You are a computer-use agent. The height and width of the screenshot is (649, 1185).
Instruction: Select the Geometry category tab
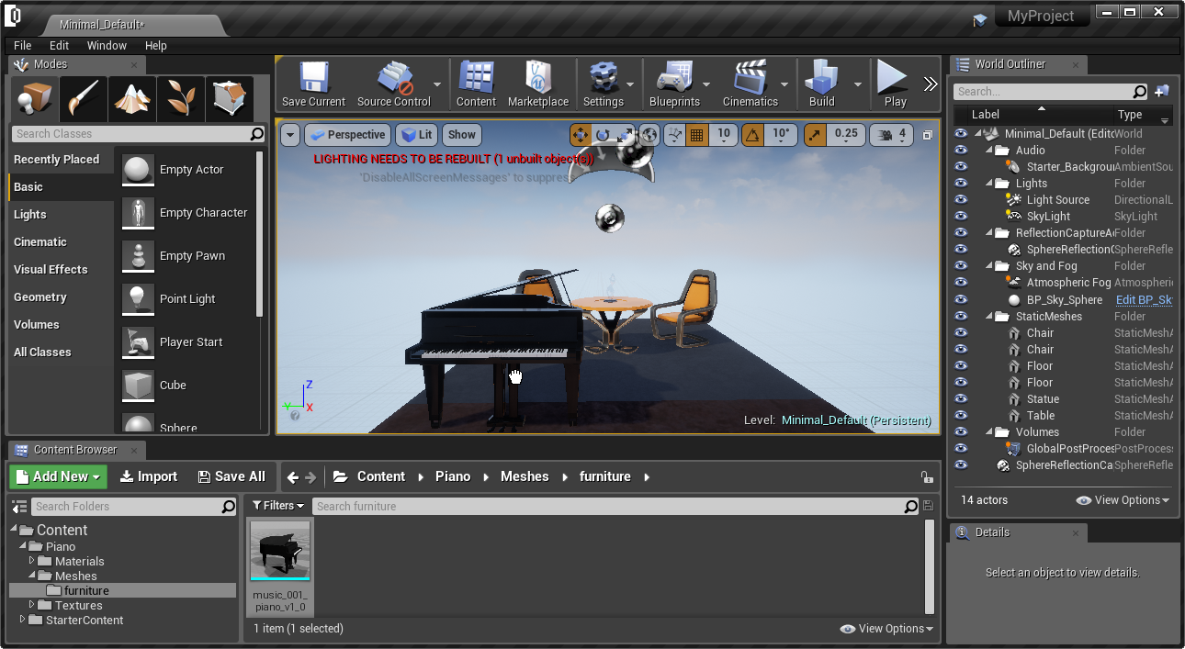[40, 297]
